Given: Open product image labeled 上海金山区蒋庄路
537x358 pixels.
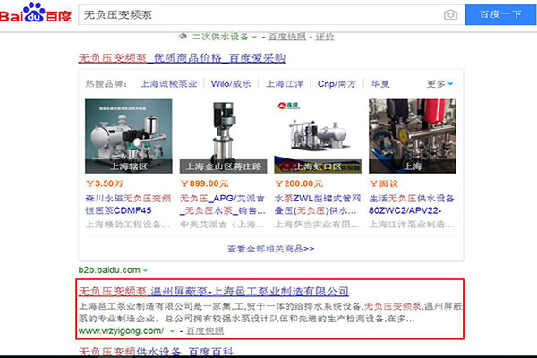Looking at the screenshot, I should (223, 136).
